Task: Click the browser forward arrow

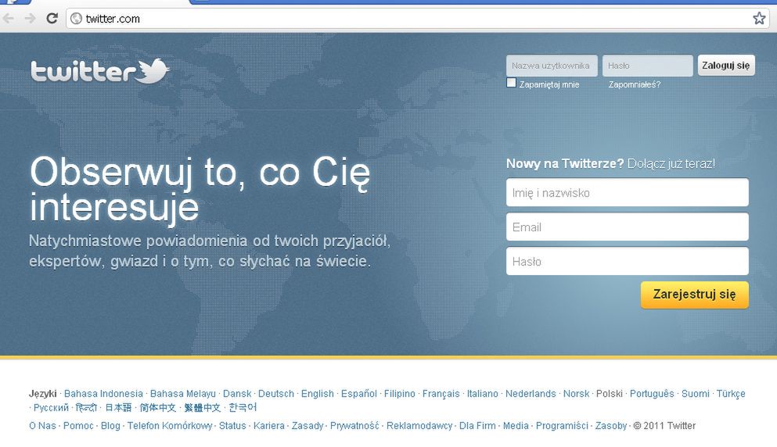Action: [x=30, y=19]
